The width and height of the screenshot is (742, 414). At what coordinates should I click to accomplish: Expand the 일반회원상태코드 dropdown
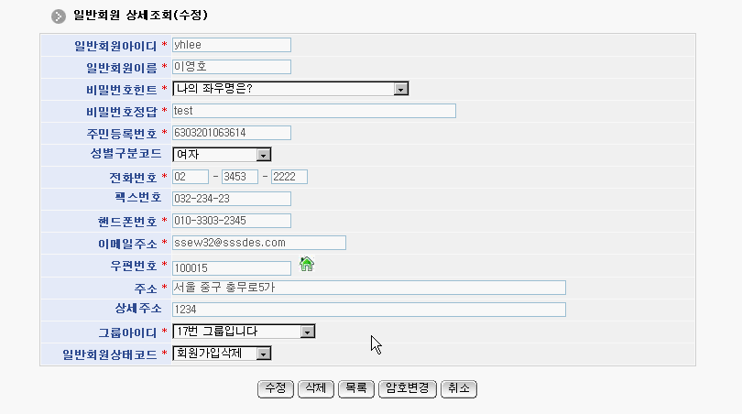[x=222, y=354]
